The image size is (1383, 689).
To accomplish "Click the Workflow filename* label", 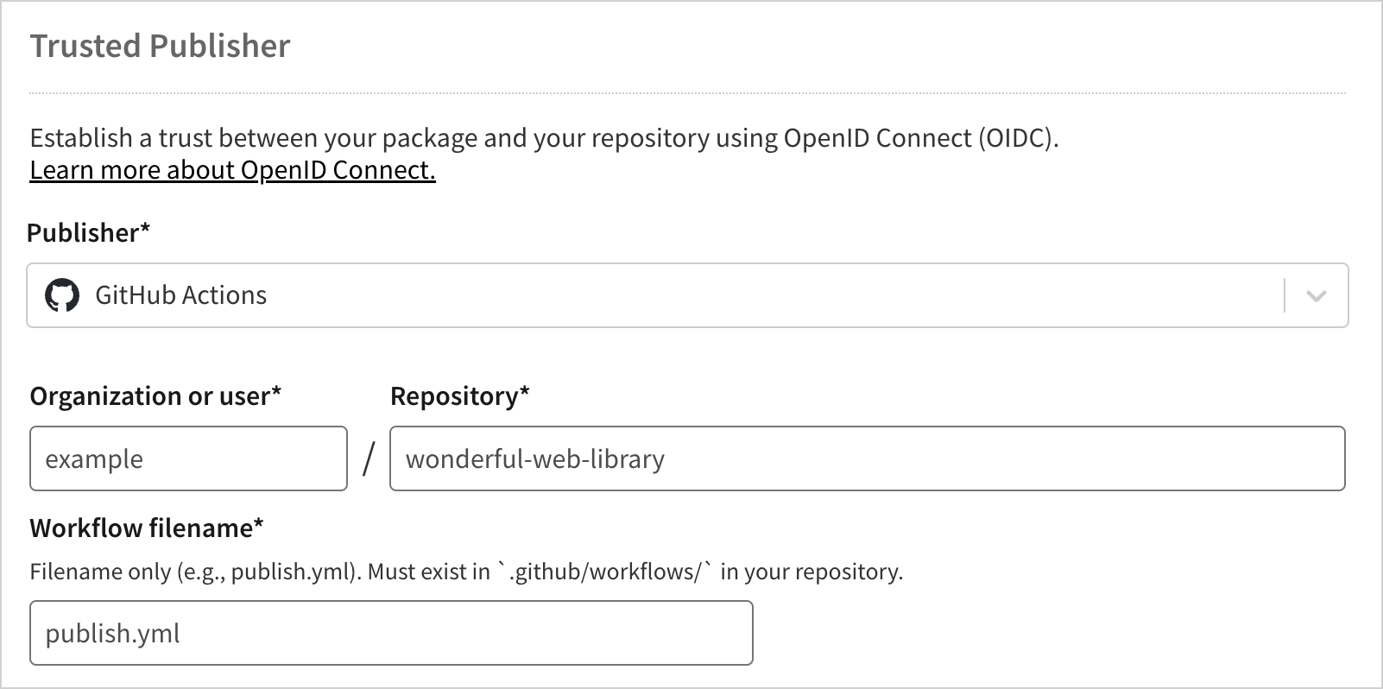I will click(x=147, y=527).
